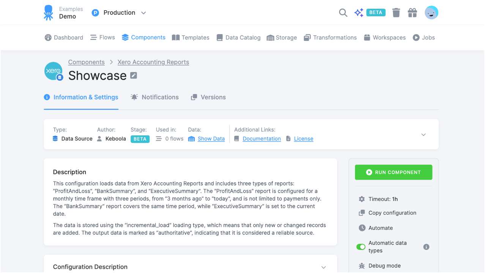
Task: Enable Debug mode
Action: (x=385, y=265)
